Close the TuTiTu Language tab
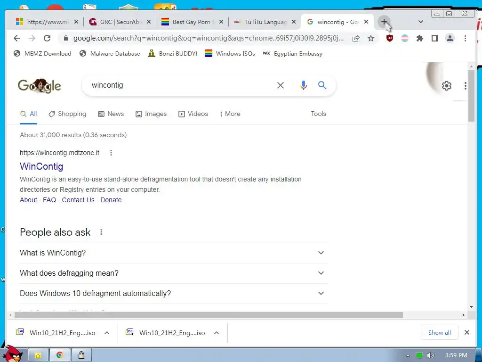This screenshot has height=362, width=482. click(294, 22)
